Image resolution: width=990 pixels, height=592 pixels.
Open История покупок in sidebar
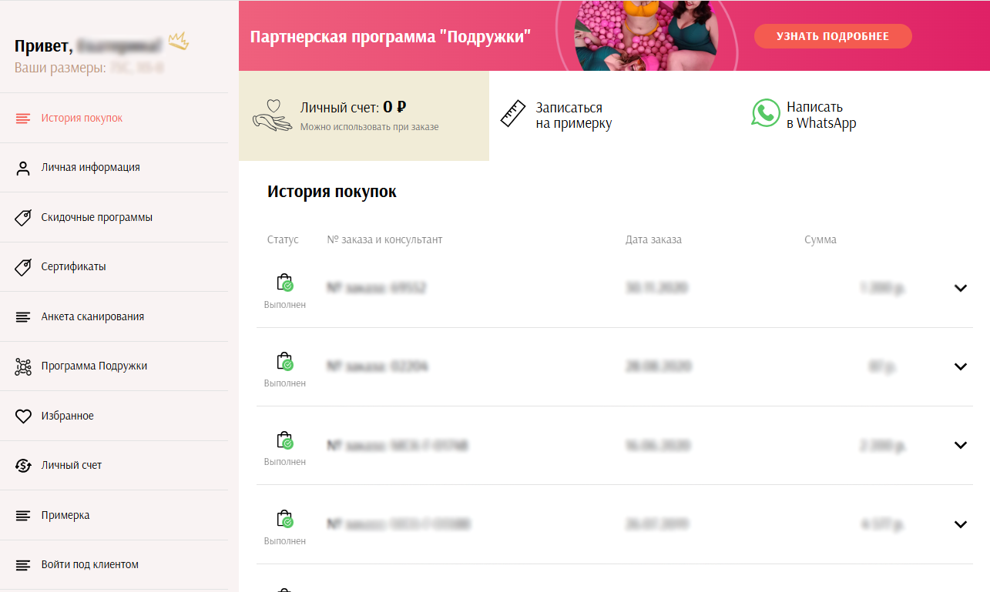tap(82, 119)
